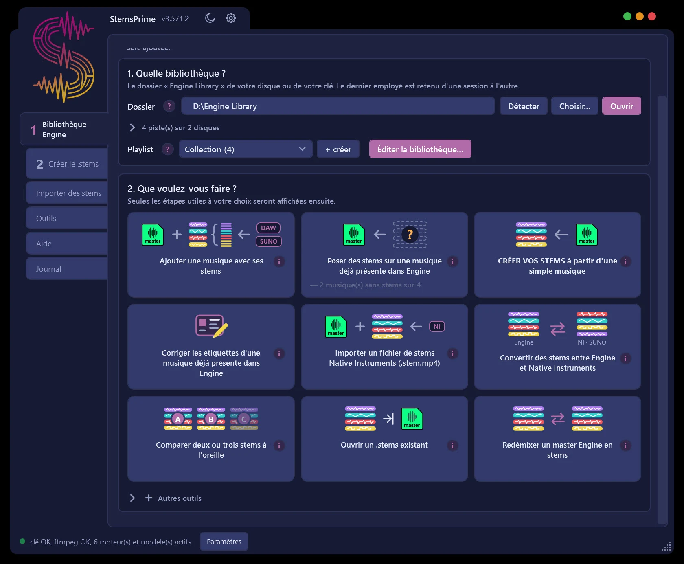
Task: Open Importer des stems tab
Action: coord(67,193)
